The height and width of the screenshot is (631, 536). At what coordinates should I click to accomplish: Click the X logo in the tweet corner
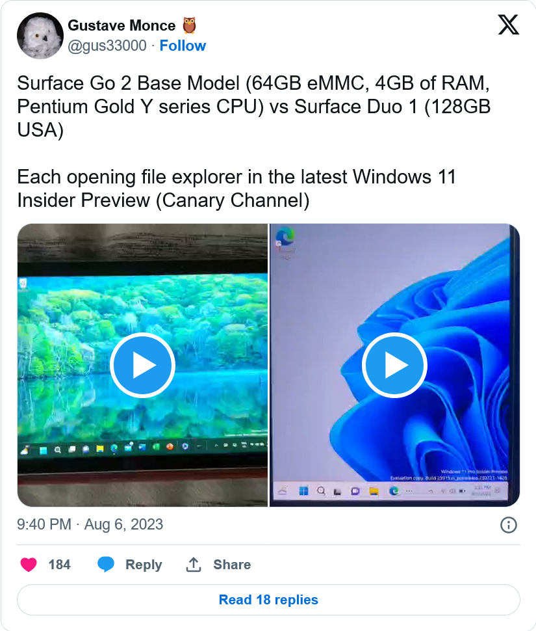[508, 25]
